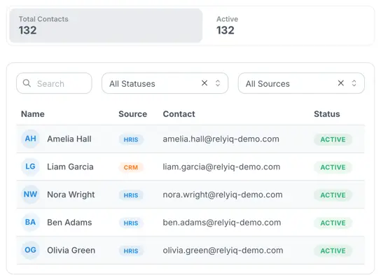This screenshot has width=381, height=280.
Task: Click Ben Adams' BA avatar
Action: 30,222
